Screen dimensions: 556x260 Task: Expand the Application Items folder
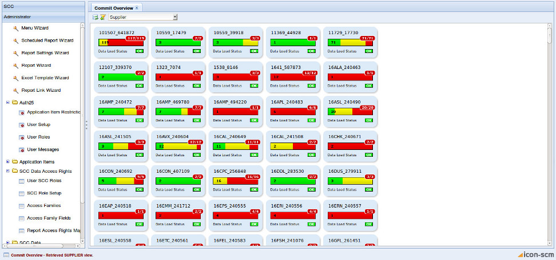click(x=7, y=162)
